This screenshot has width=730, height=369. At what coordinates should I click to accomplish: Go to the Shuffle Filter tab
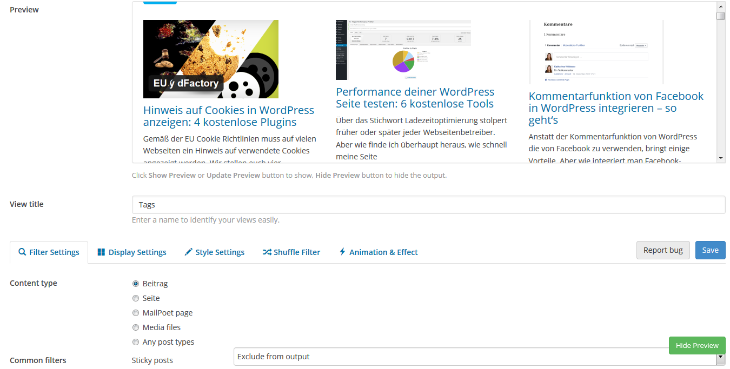pos(291,252)
